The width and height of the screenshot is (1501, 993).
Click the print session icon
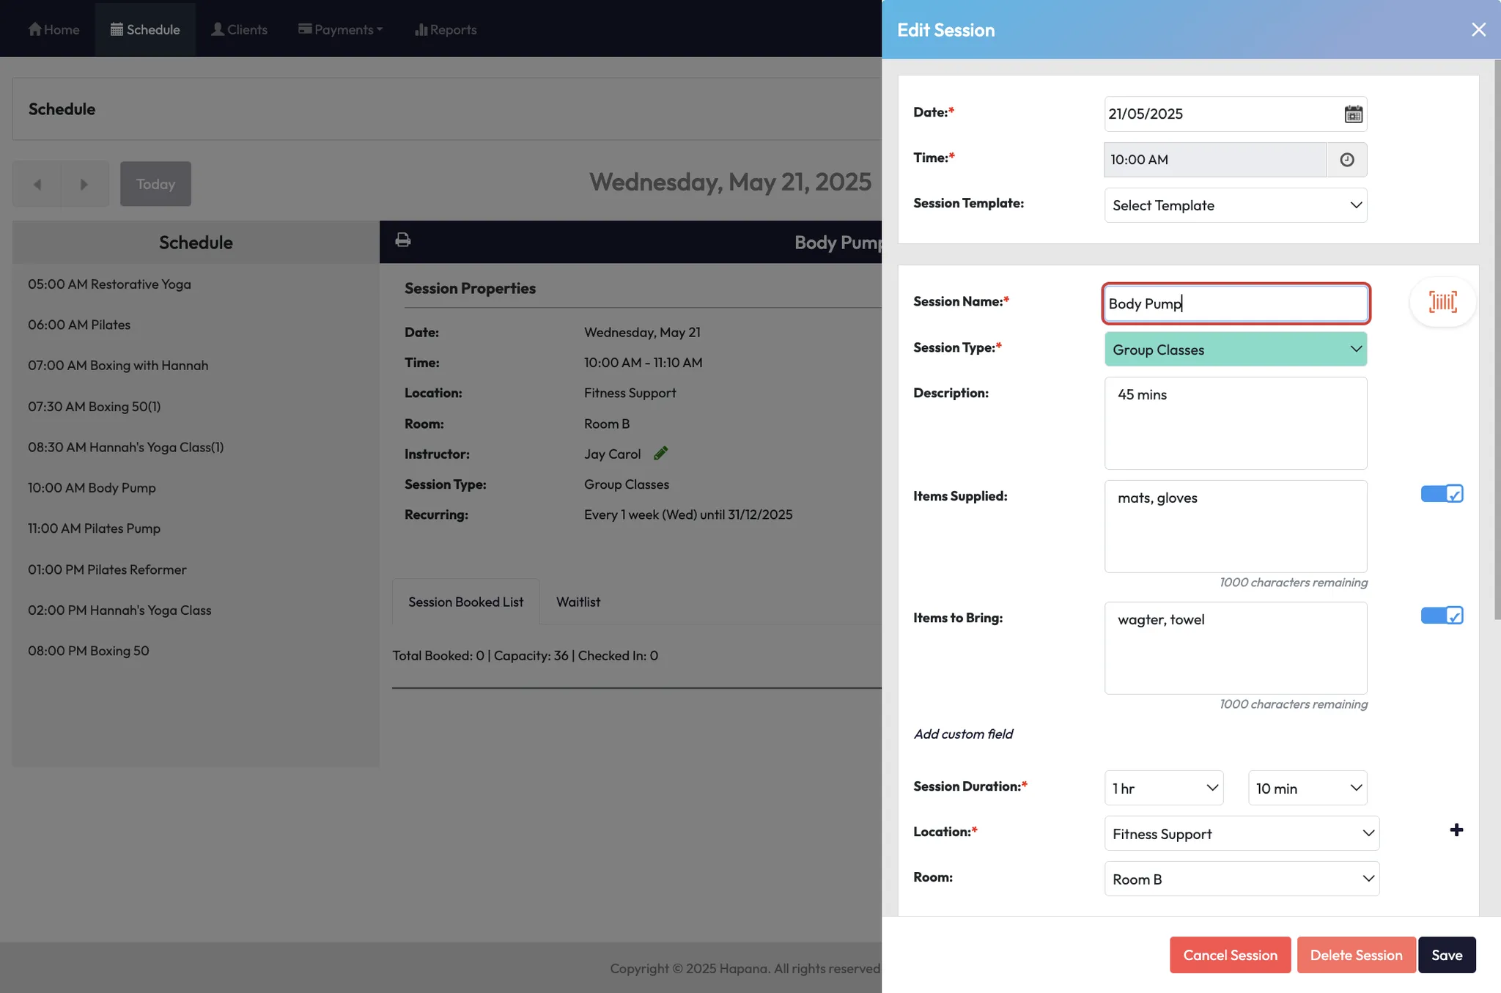[403, 240]
